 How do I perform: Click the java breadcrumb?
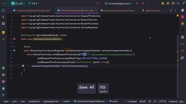coord(15,101)
